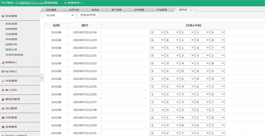Click the 历史ab开奖 button

tap(88, 15)
